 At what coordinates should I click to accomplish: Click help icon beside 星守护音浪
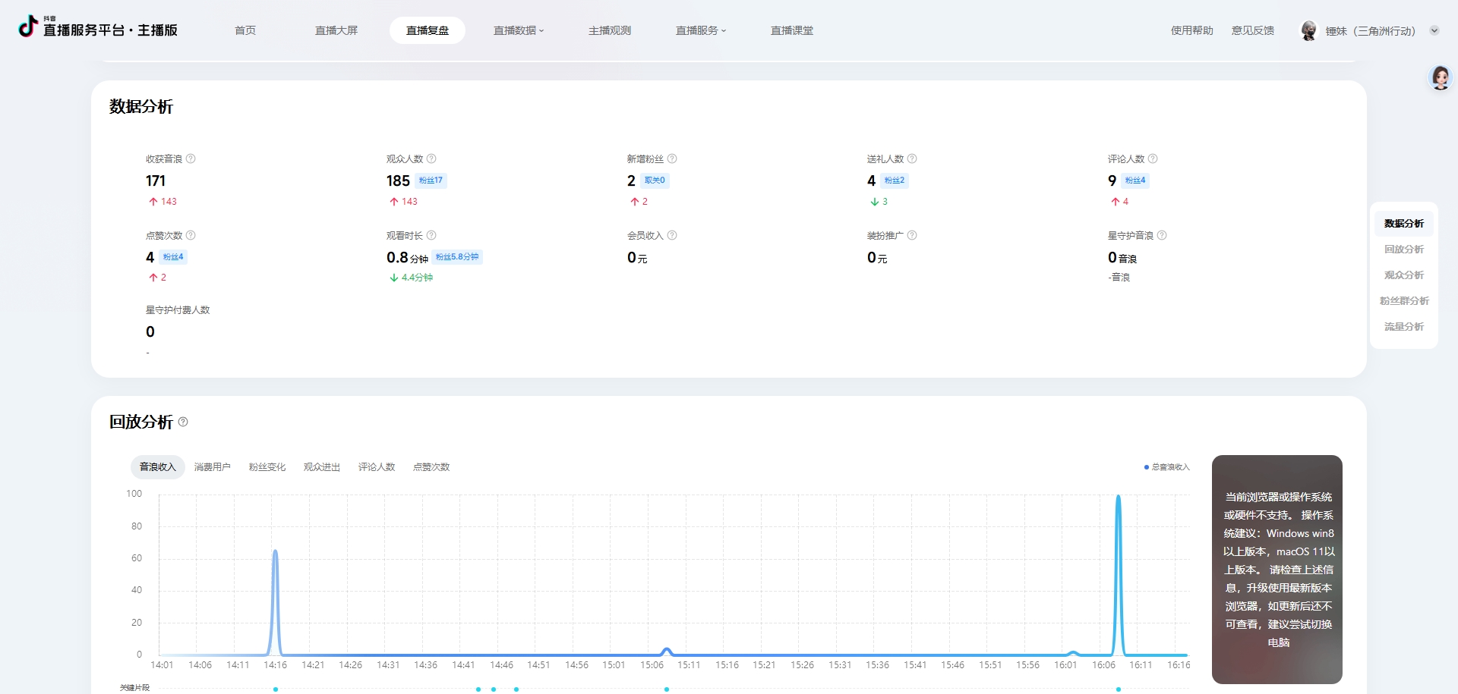1162,235
